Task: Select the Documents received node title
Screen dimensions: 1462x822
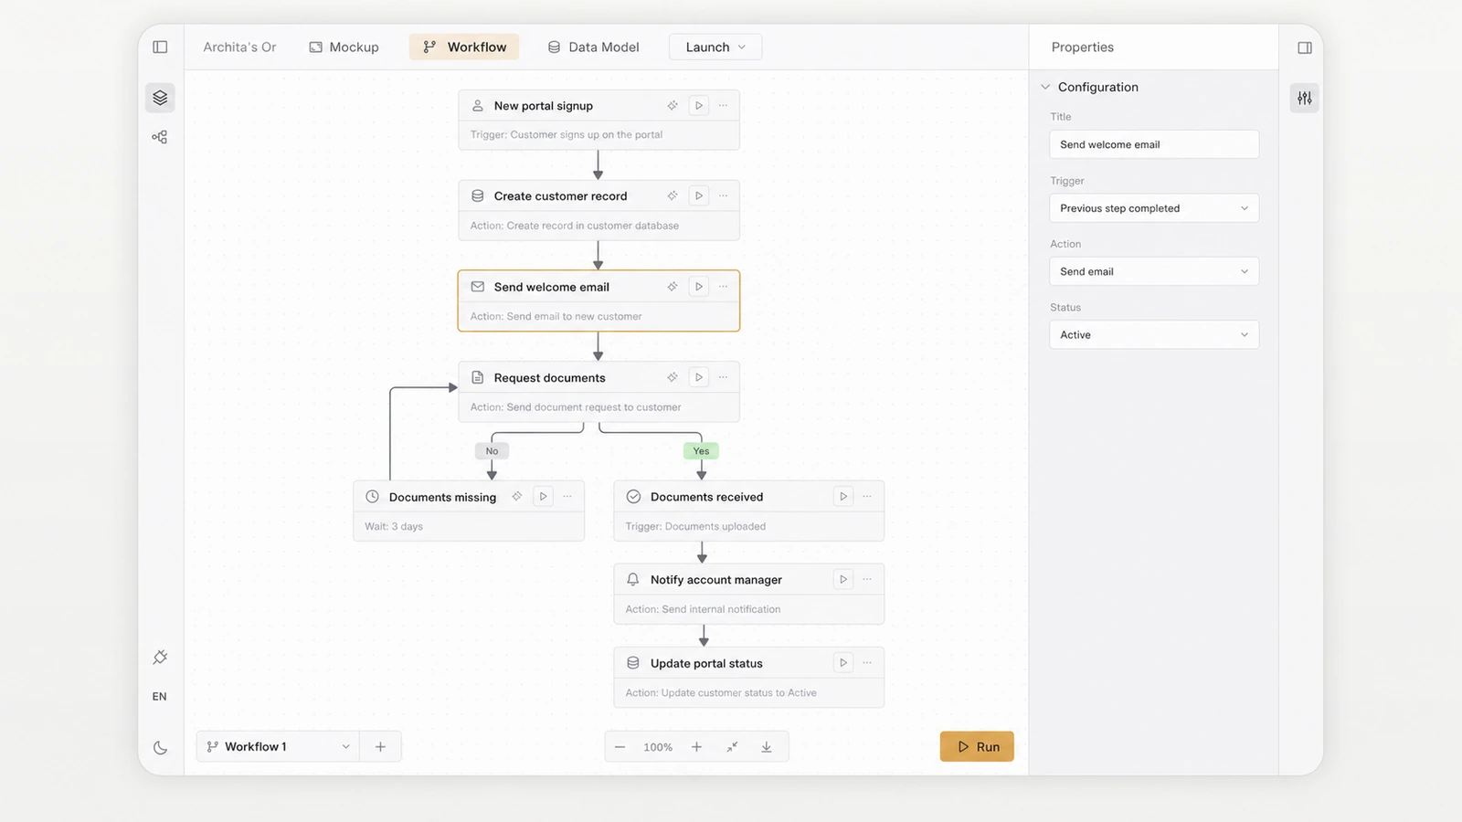Action: [x=706, y=497]
